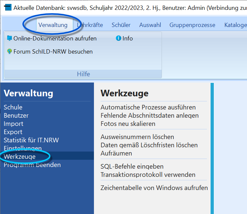Open the Info dialog
This screenshot has height=214, width=247.
tap(127, 38)
